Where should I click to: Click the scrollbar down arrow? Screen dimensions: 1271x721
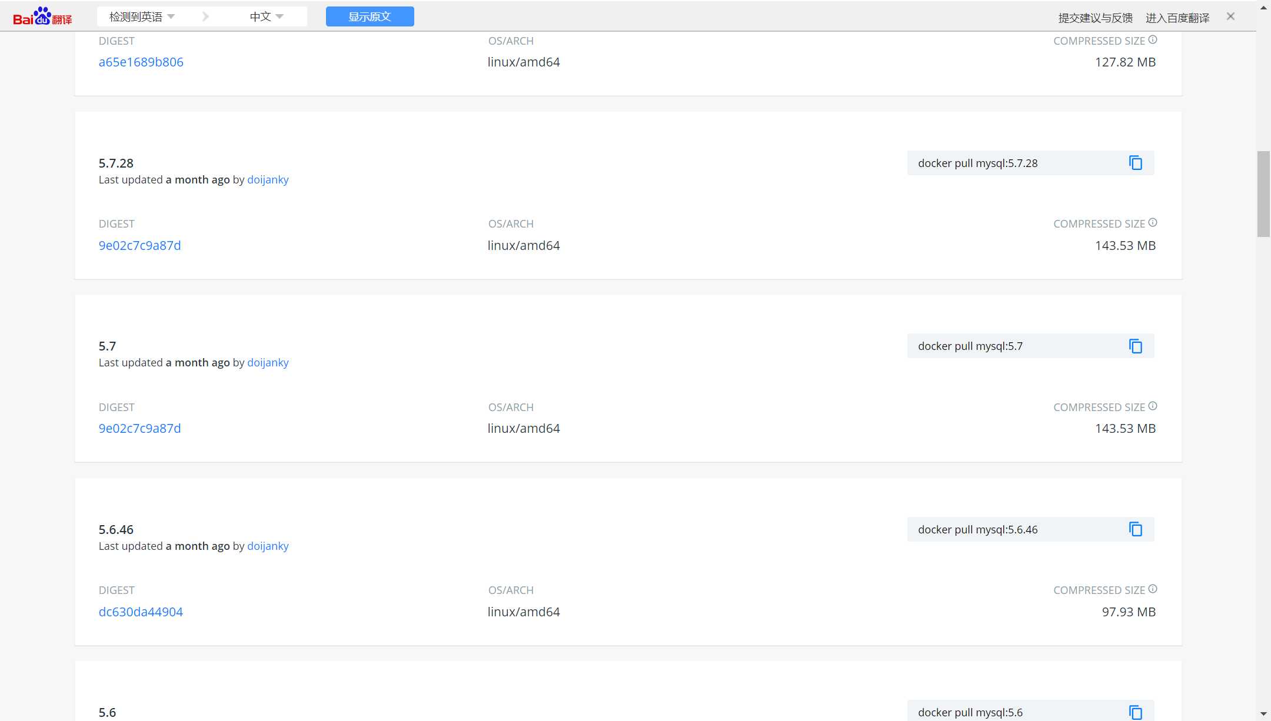point(1263,714)
